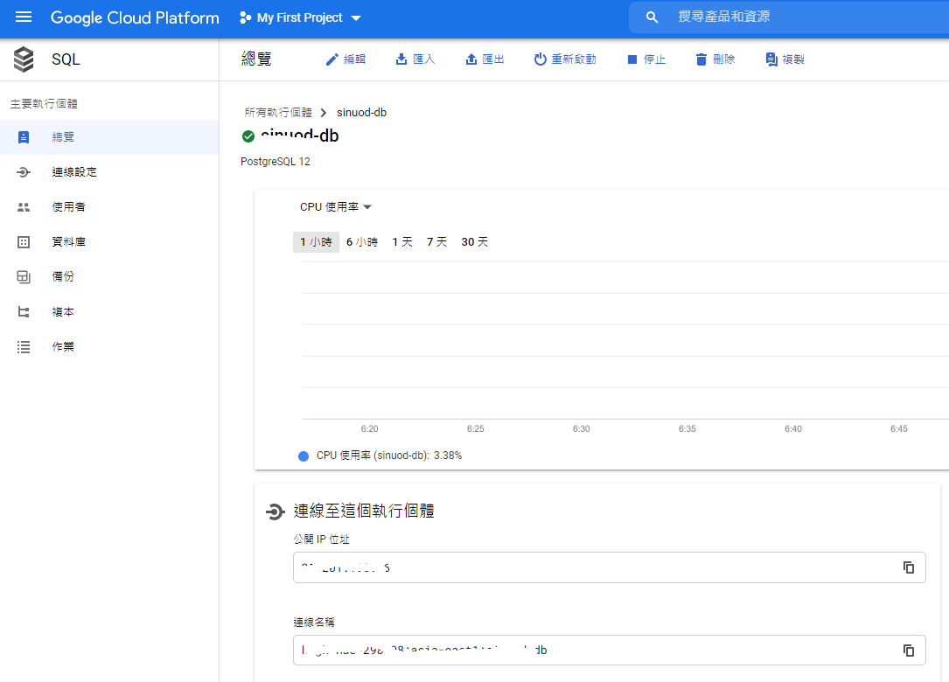Viewport: 949px width, 682px height.
Task: Click the SQL product title
Action: pos(66,59)
